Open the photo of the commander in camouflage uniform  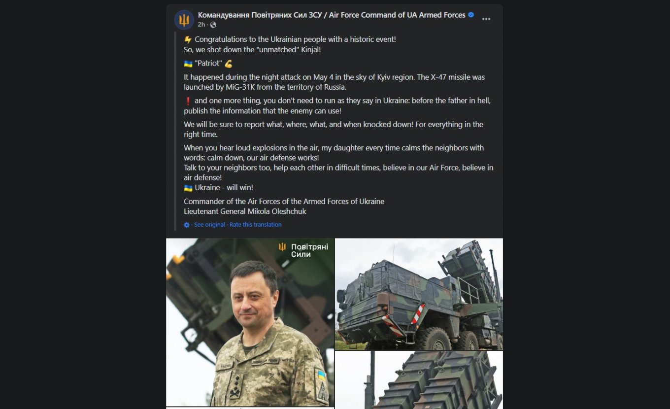point(250,322)
